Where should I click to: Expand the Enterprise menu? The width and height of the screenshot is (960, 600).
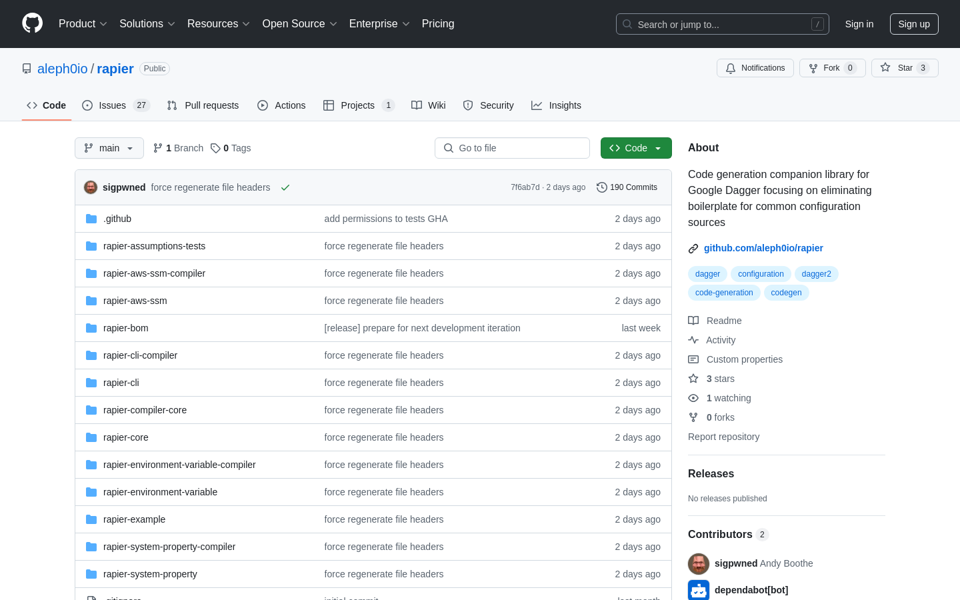(379, 24)
